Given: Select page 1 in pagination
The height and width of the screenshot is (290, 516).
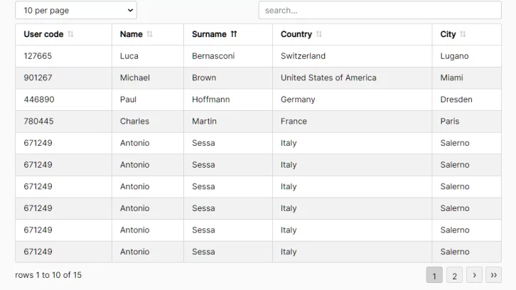Looking at the screenshot, I should (434, 275).
